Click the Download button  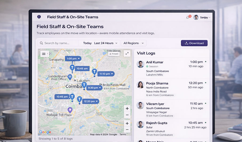click(x=194, y=43)
